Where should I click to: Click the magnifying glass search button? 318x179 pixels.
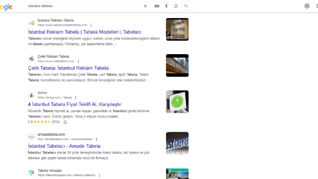point(186,6)
